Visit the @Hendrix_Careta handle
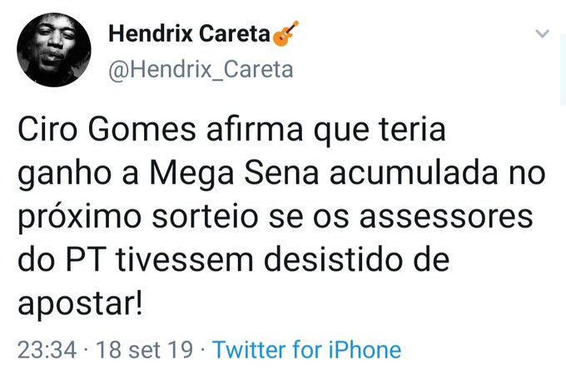Image resolution: width=566 pixels, height=374 pixels. click(x=201, y=69)
